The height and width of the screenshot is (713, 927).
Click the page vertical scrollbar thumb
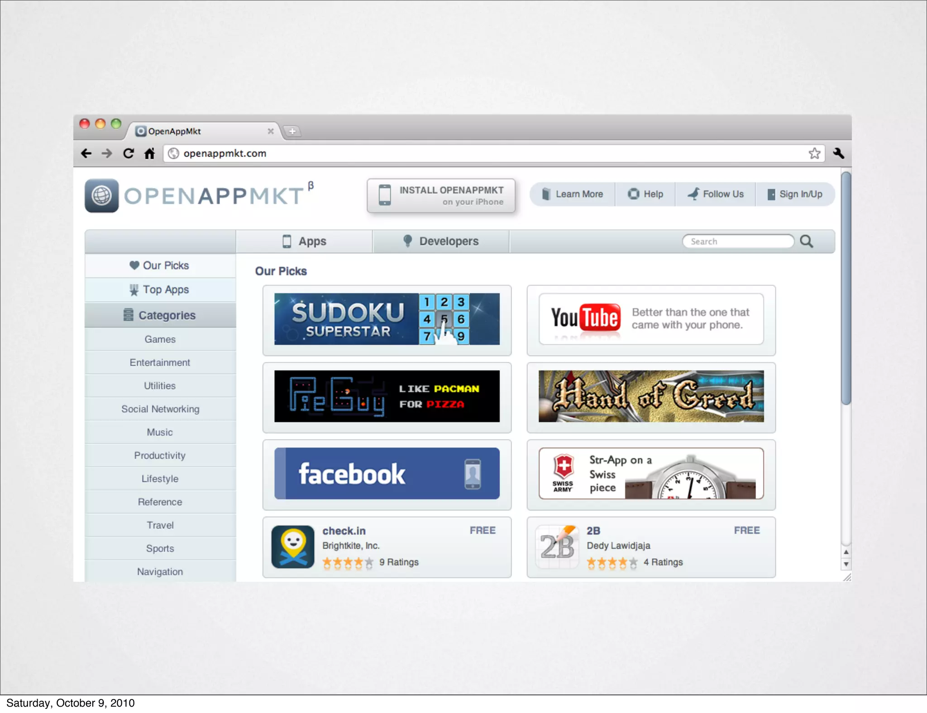846,288
